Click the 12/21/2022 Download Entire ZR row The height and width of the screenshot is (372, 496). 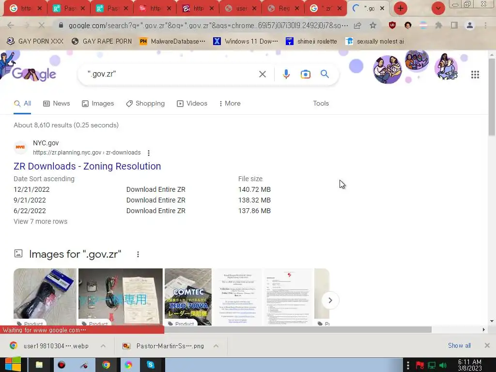pyautogui.click(x=142, y=189)
